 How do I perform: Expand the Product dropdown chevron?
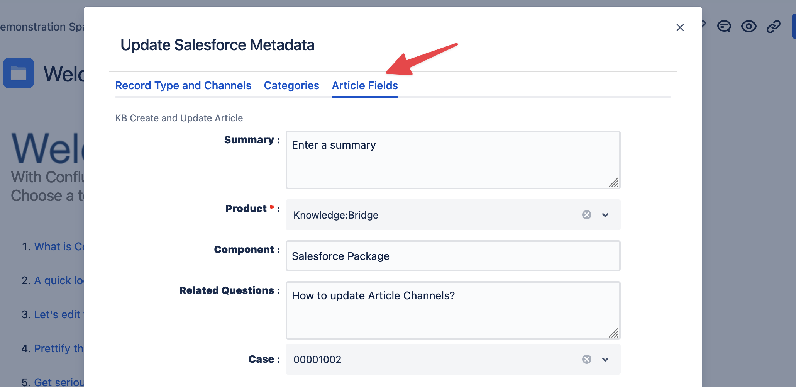click(x=605, y=215)
